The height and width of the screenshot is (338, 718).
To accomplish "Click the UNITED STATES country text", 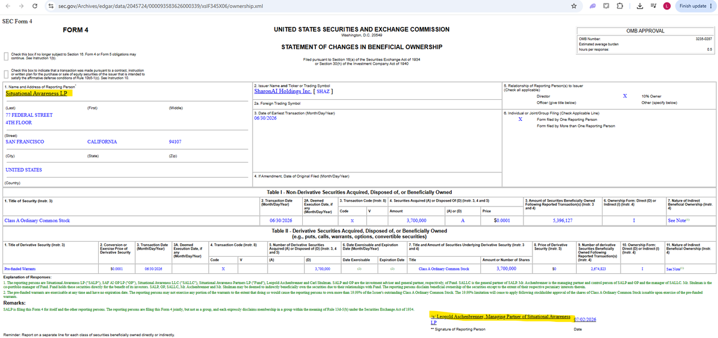I will (25, 170).
